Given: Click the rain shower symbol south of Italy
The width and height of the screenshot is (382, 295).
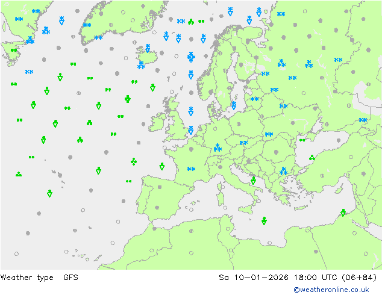Looking at the screenshot, I should coord(264,221).
